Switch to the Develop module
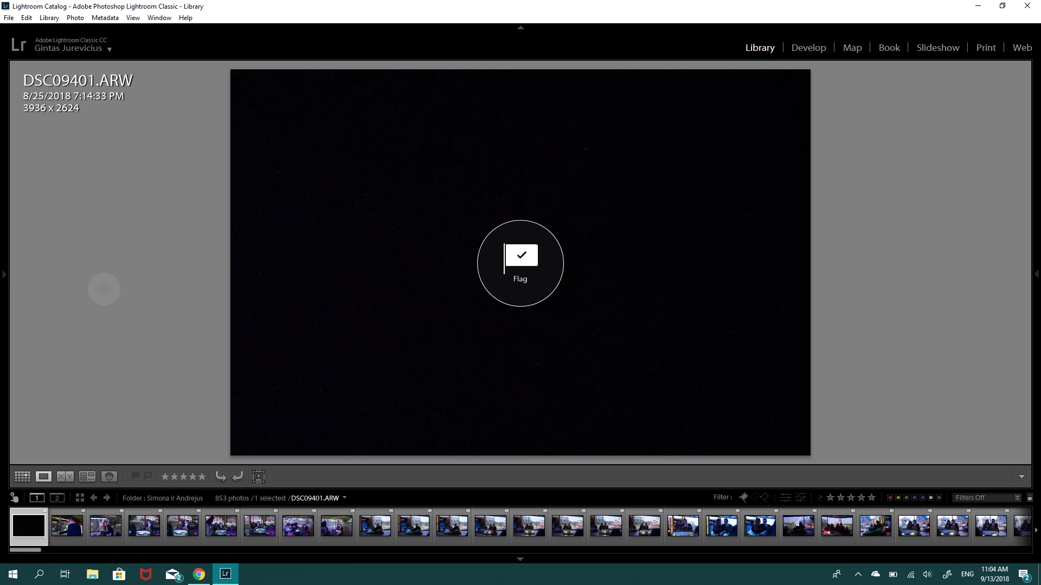Image resolution: width=1041 pixels, height=585 pixels. click(808, 48)
